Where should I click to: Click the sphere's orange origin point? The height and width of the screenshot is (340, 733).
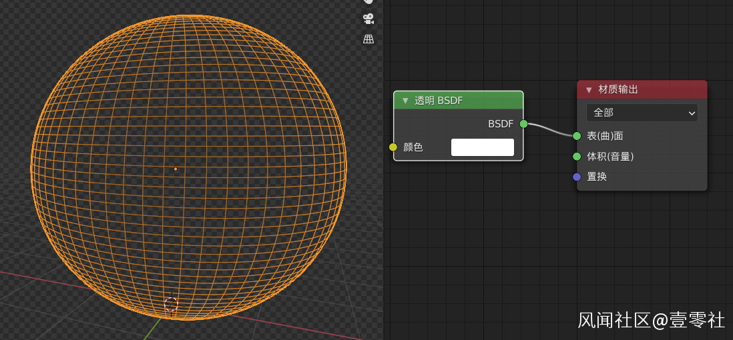[176, 169]
